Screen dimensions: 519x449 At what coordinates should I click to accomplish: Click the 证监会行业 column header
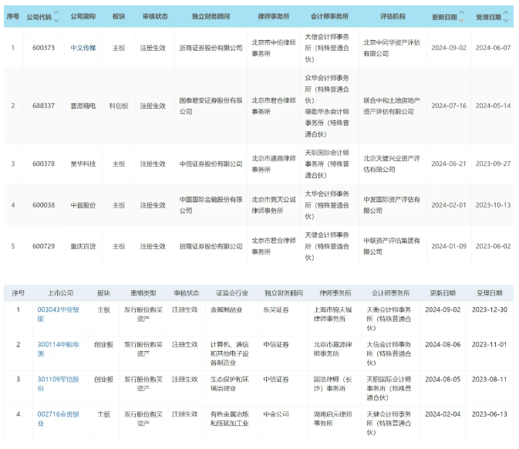click(x=232, y=293)
